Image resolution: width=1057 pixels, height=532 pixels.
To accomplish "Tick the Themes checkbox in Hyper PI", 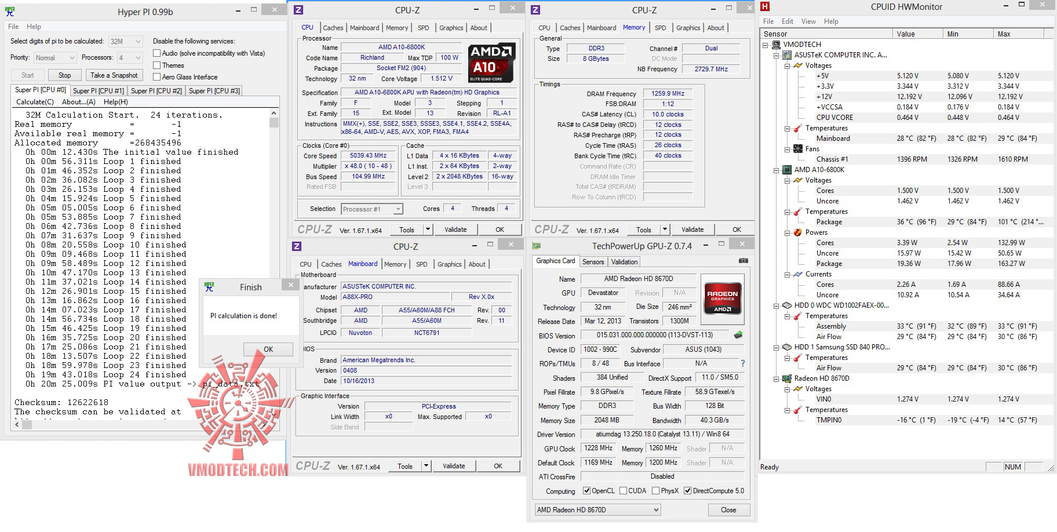I will (x=156, y=65).
